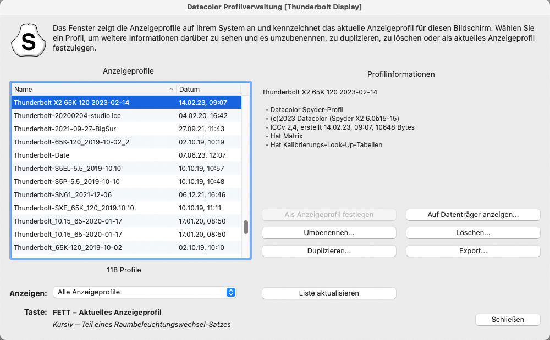The height and width of the screenshot is (340, 550).
Task: Click the '(c)2023 Datacolor' info line
Action: (x=334, y=118)
